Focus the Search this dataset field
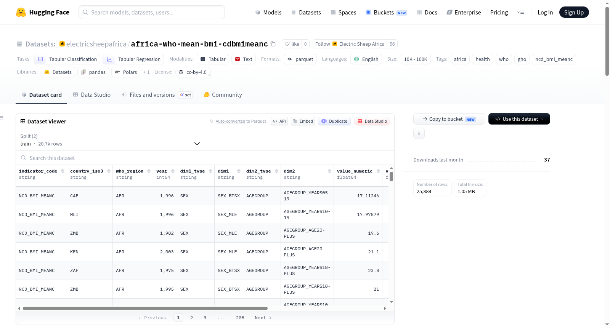 point(205,158)
